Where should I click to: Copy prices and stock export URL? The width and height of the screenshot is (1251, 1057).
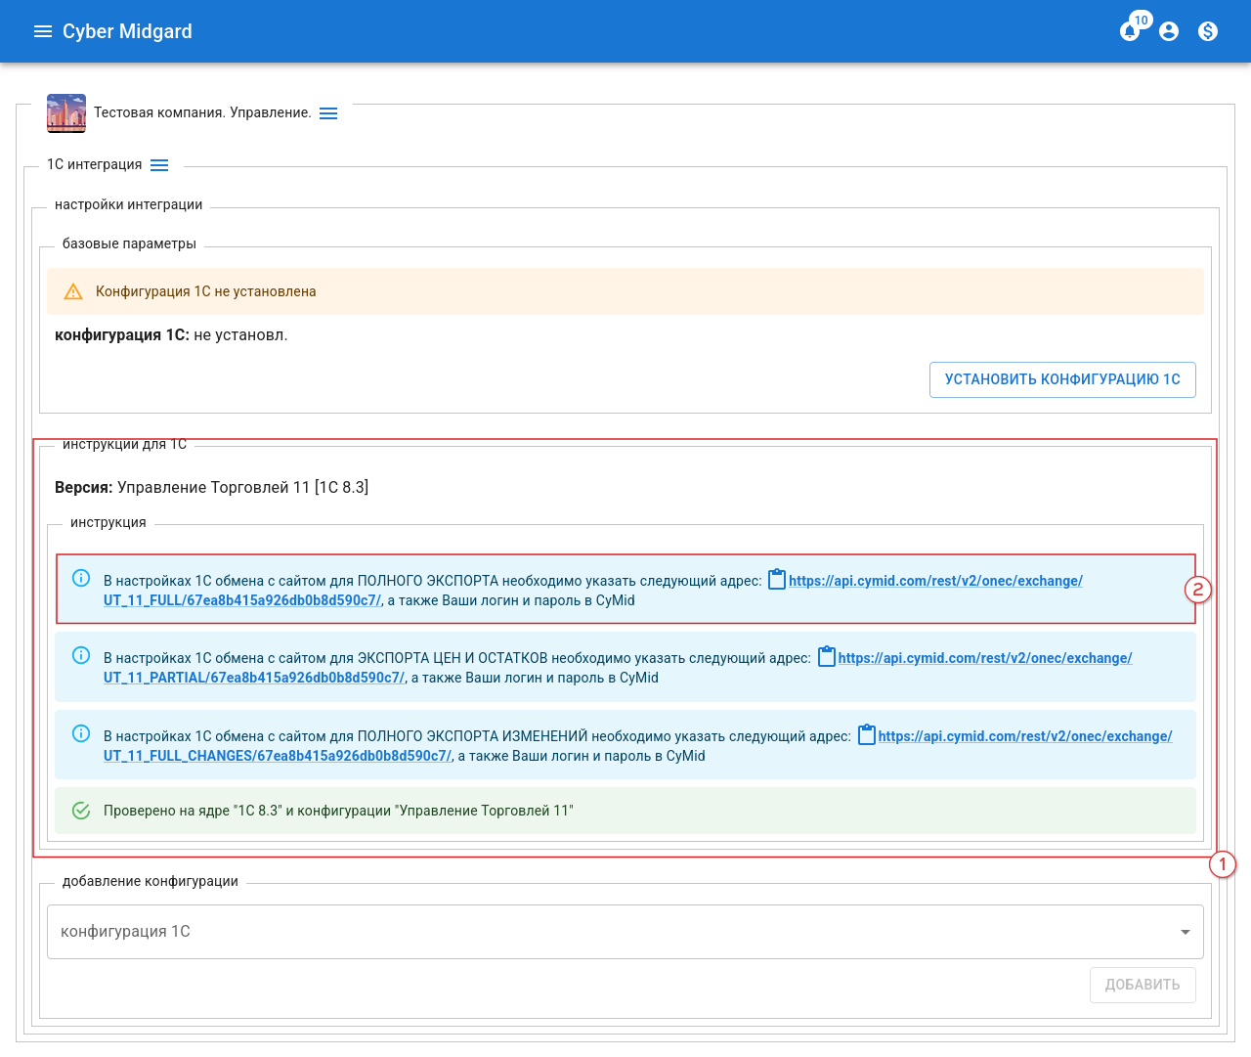pyautogui.click(x=827, y=657)
